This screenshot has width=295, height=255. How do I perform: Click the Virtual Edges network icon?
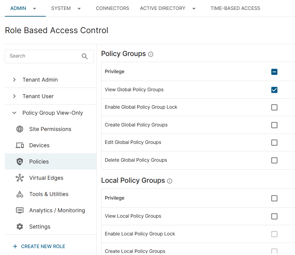(20, 178)
